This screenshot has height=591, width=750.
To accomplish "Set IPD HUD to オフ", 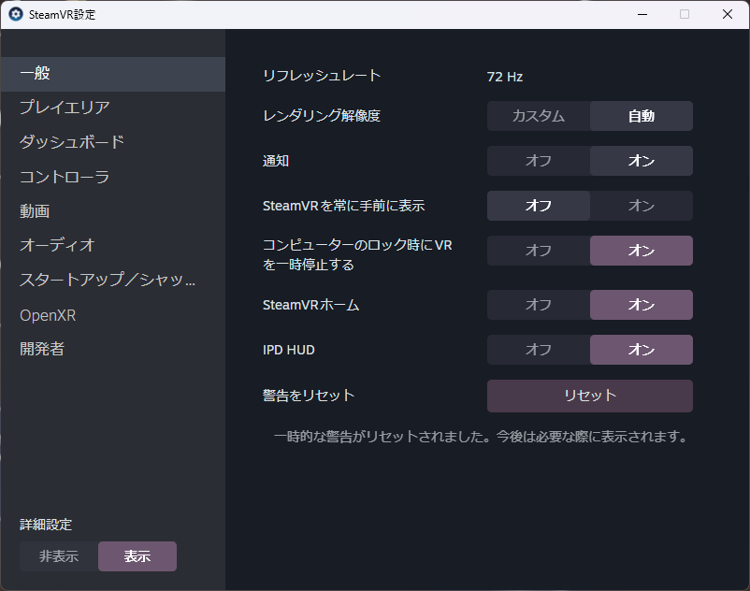I will (x=539, y=350).
